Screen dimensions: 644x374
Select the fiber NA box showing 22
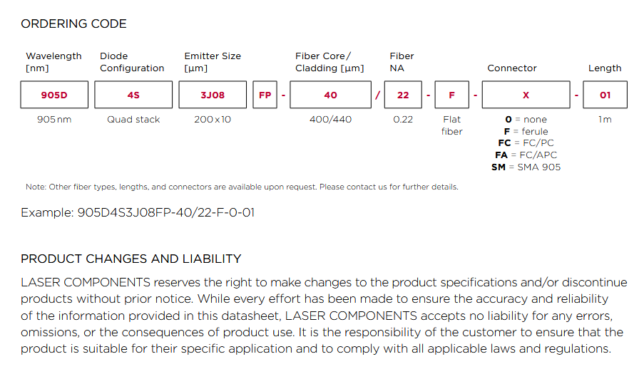(x=403, y=95)
